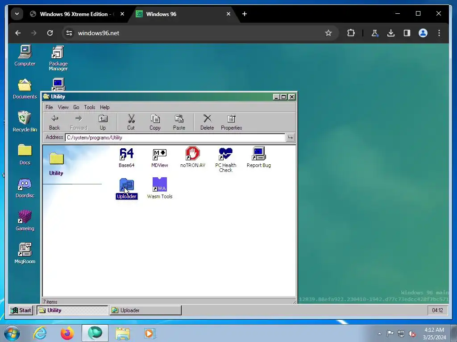Open Windows Explorer from taskbar
Viewport: 457px width, 342px height.
(x=123, y=333)
